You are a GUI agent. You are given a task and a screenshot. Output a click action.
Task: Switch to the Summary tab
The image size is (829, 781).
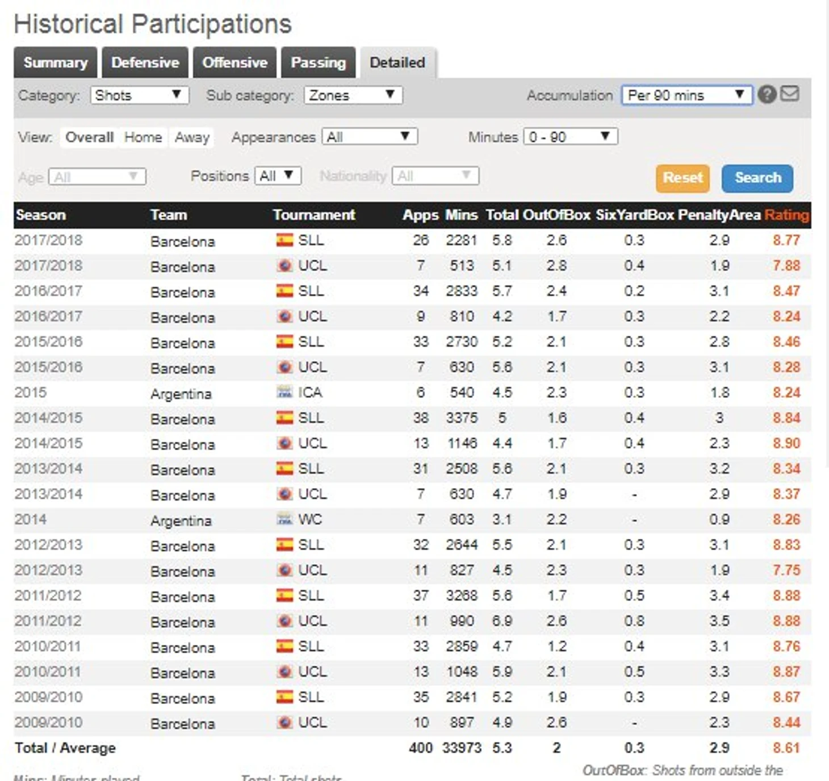[55, 62]
